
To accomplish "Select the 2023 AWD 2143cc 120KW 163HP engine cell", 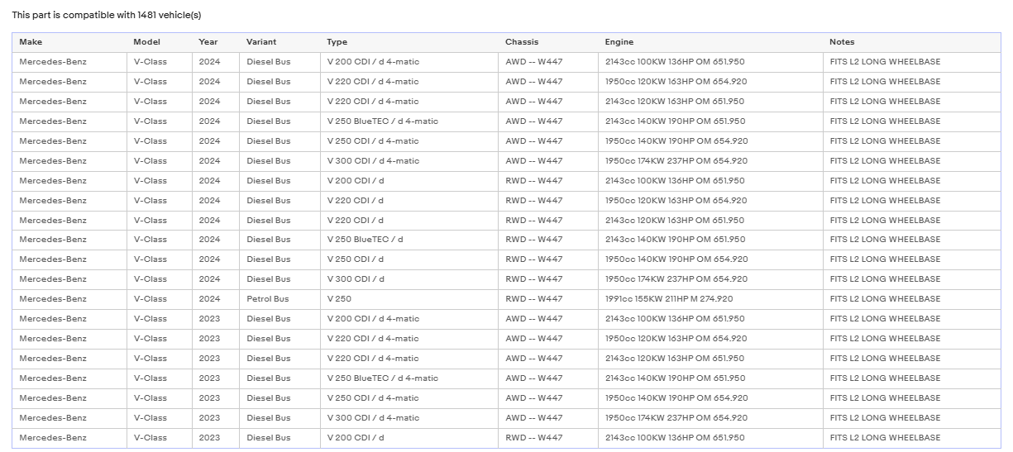I will click(x=710, y=359).
